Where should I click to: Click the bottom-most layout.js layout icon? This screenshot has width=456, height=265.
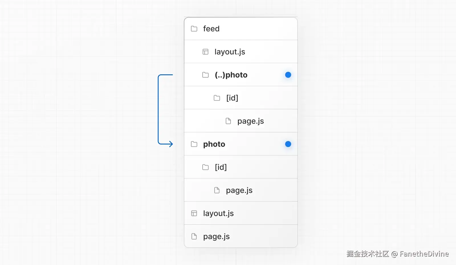coord(194,213)
